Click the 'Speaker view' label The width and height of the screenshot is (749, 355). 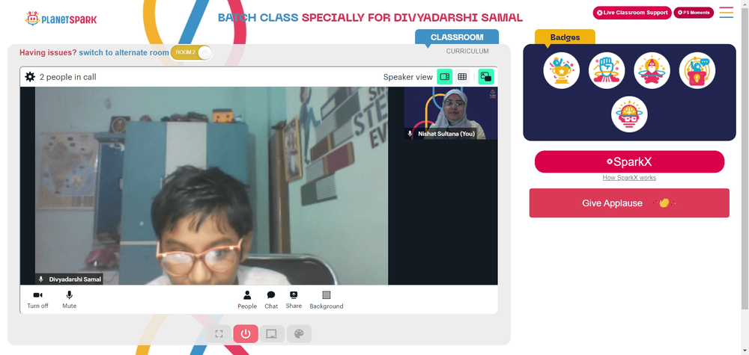click(x=407, y=77)
